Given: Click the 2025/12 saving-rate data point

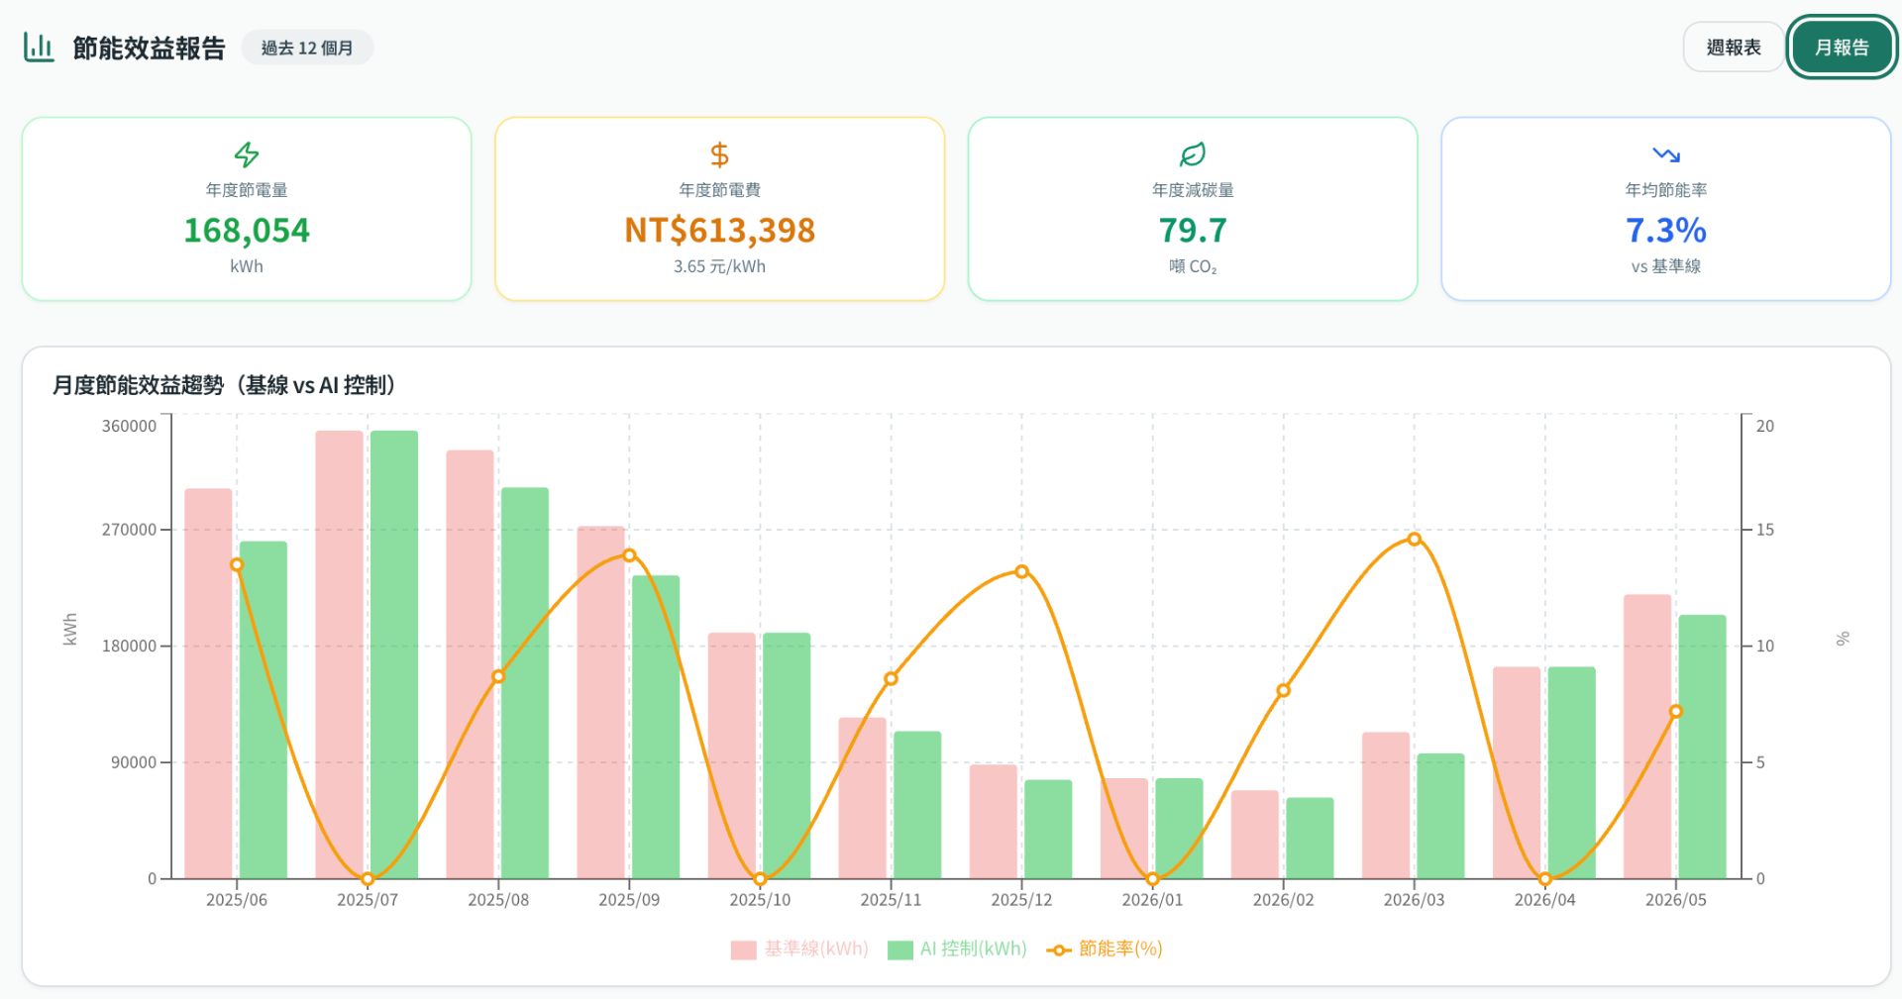Looking at the screenshot, I should pyautogui.click(x=1022, y=571).
